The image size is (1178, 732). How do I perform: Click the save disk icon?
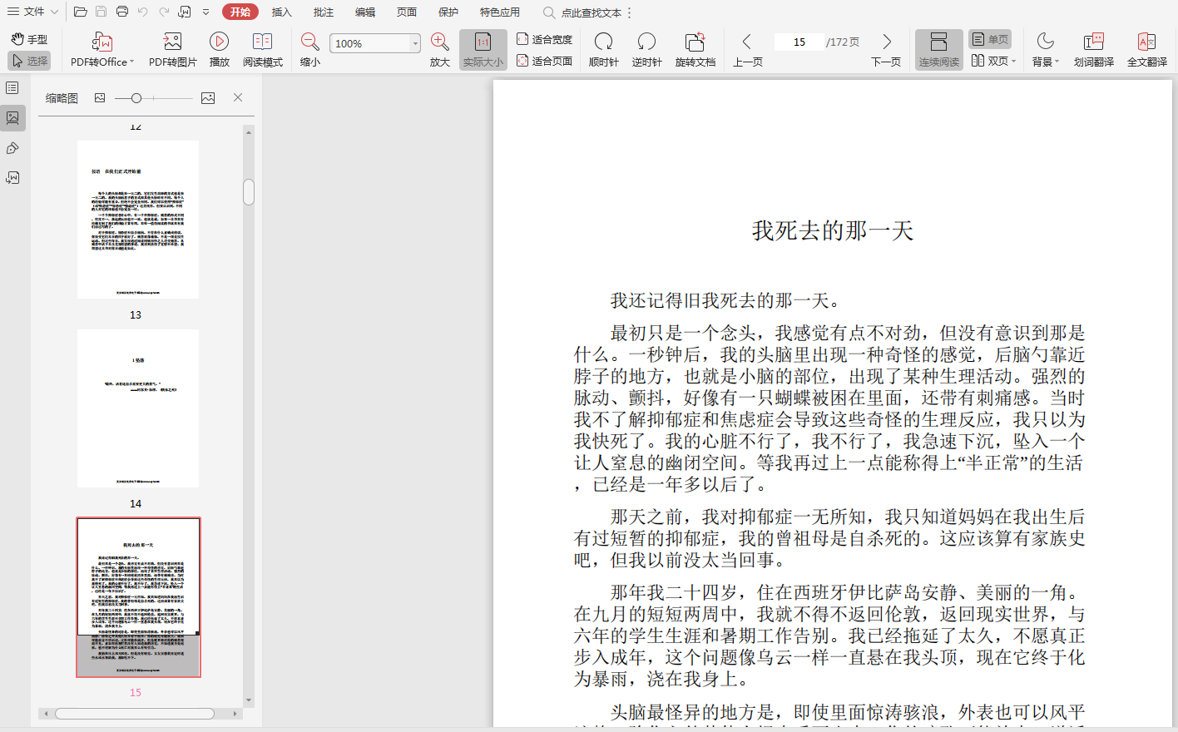[101, 12]
